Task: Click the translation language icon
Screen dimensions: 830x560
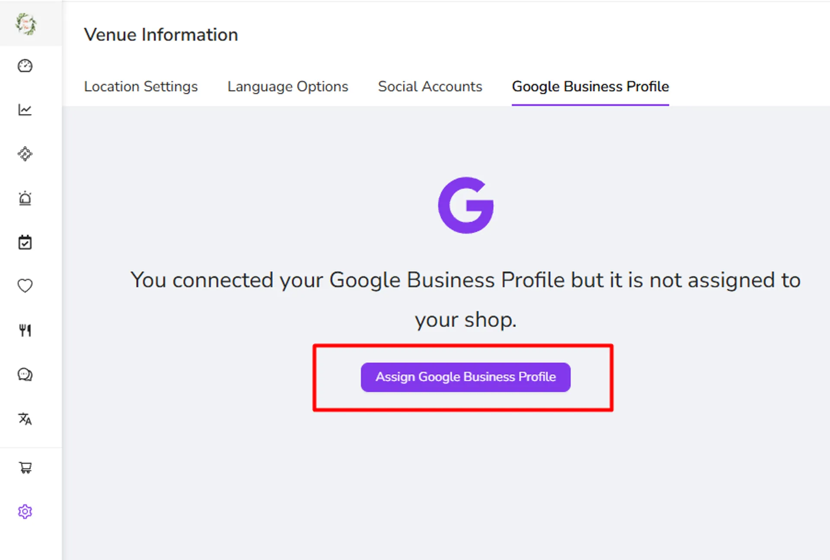Action: point(25,419)
